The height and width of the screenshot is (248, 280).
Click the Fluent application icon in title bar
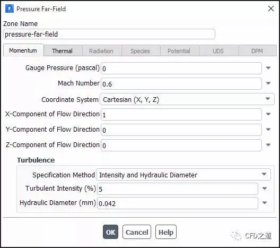tap(10, 8)
